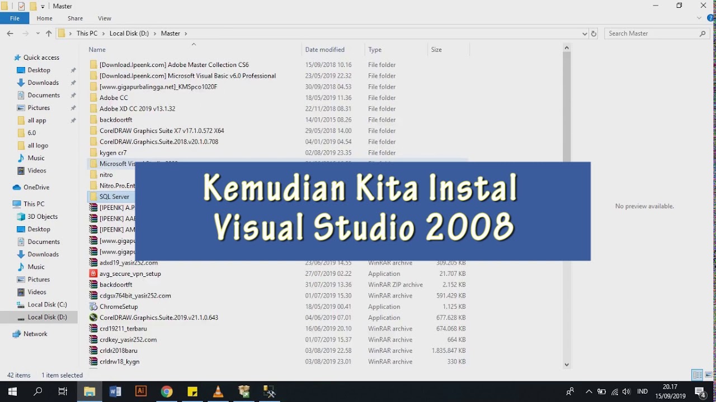Switch to large icons view
This screenshot has height=402, width=716.
click(x=708, y=375)
